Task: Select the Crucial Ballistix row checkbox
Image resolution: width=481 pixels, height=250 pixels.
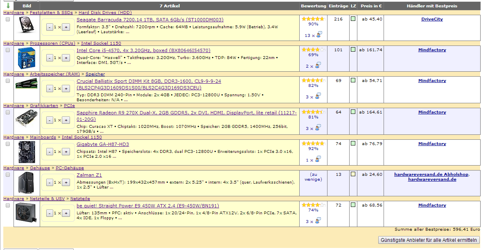Action: coord(8,81)
